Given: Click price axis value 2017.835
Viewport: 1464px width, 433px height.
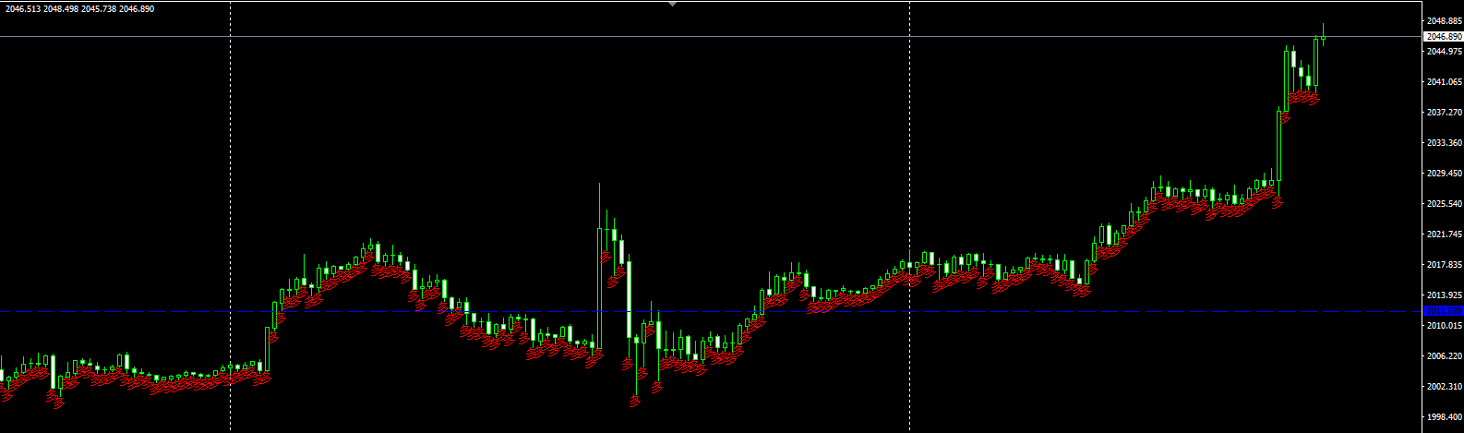Looking at the screenshot, I should 1445,265.
